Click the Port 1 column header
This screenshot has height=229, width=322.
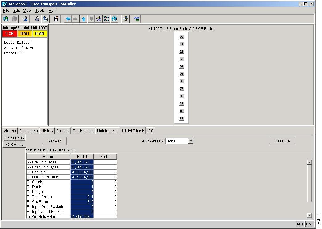click(105, 157)
